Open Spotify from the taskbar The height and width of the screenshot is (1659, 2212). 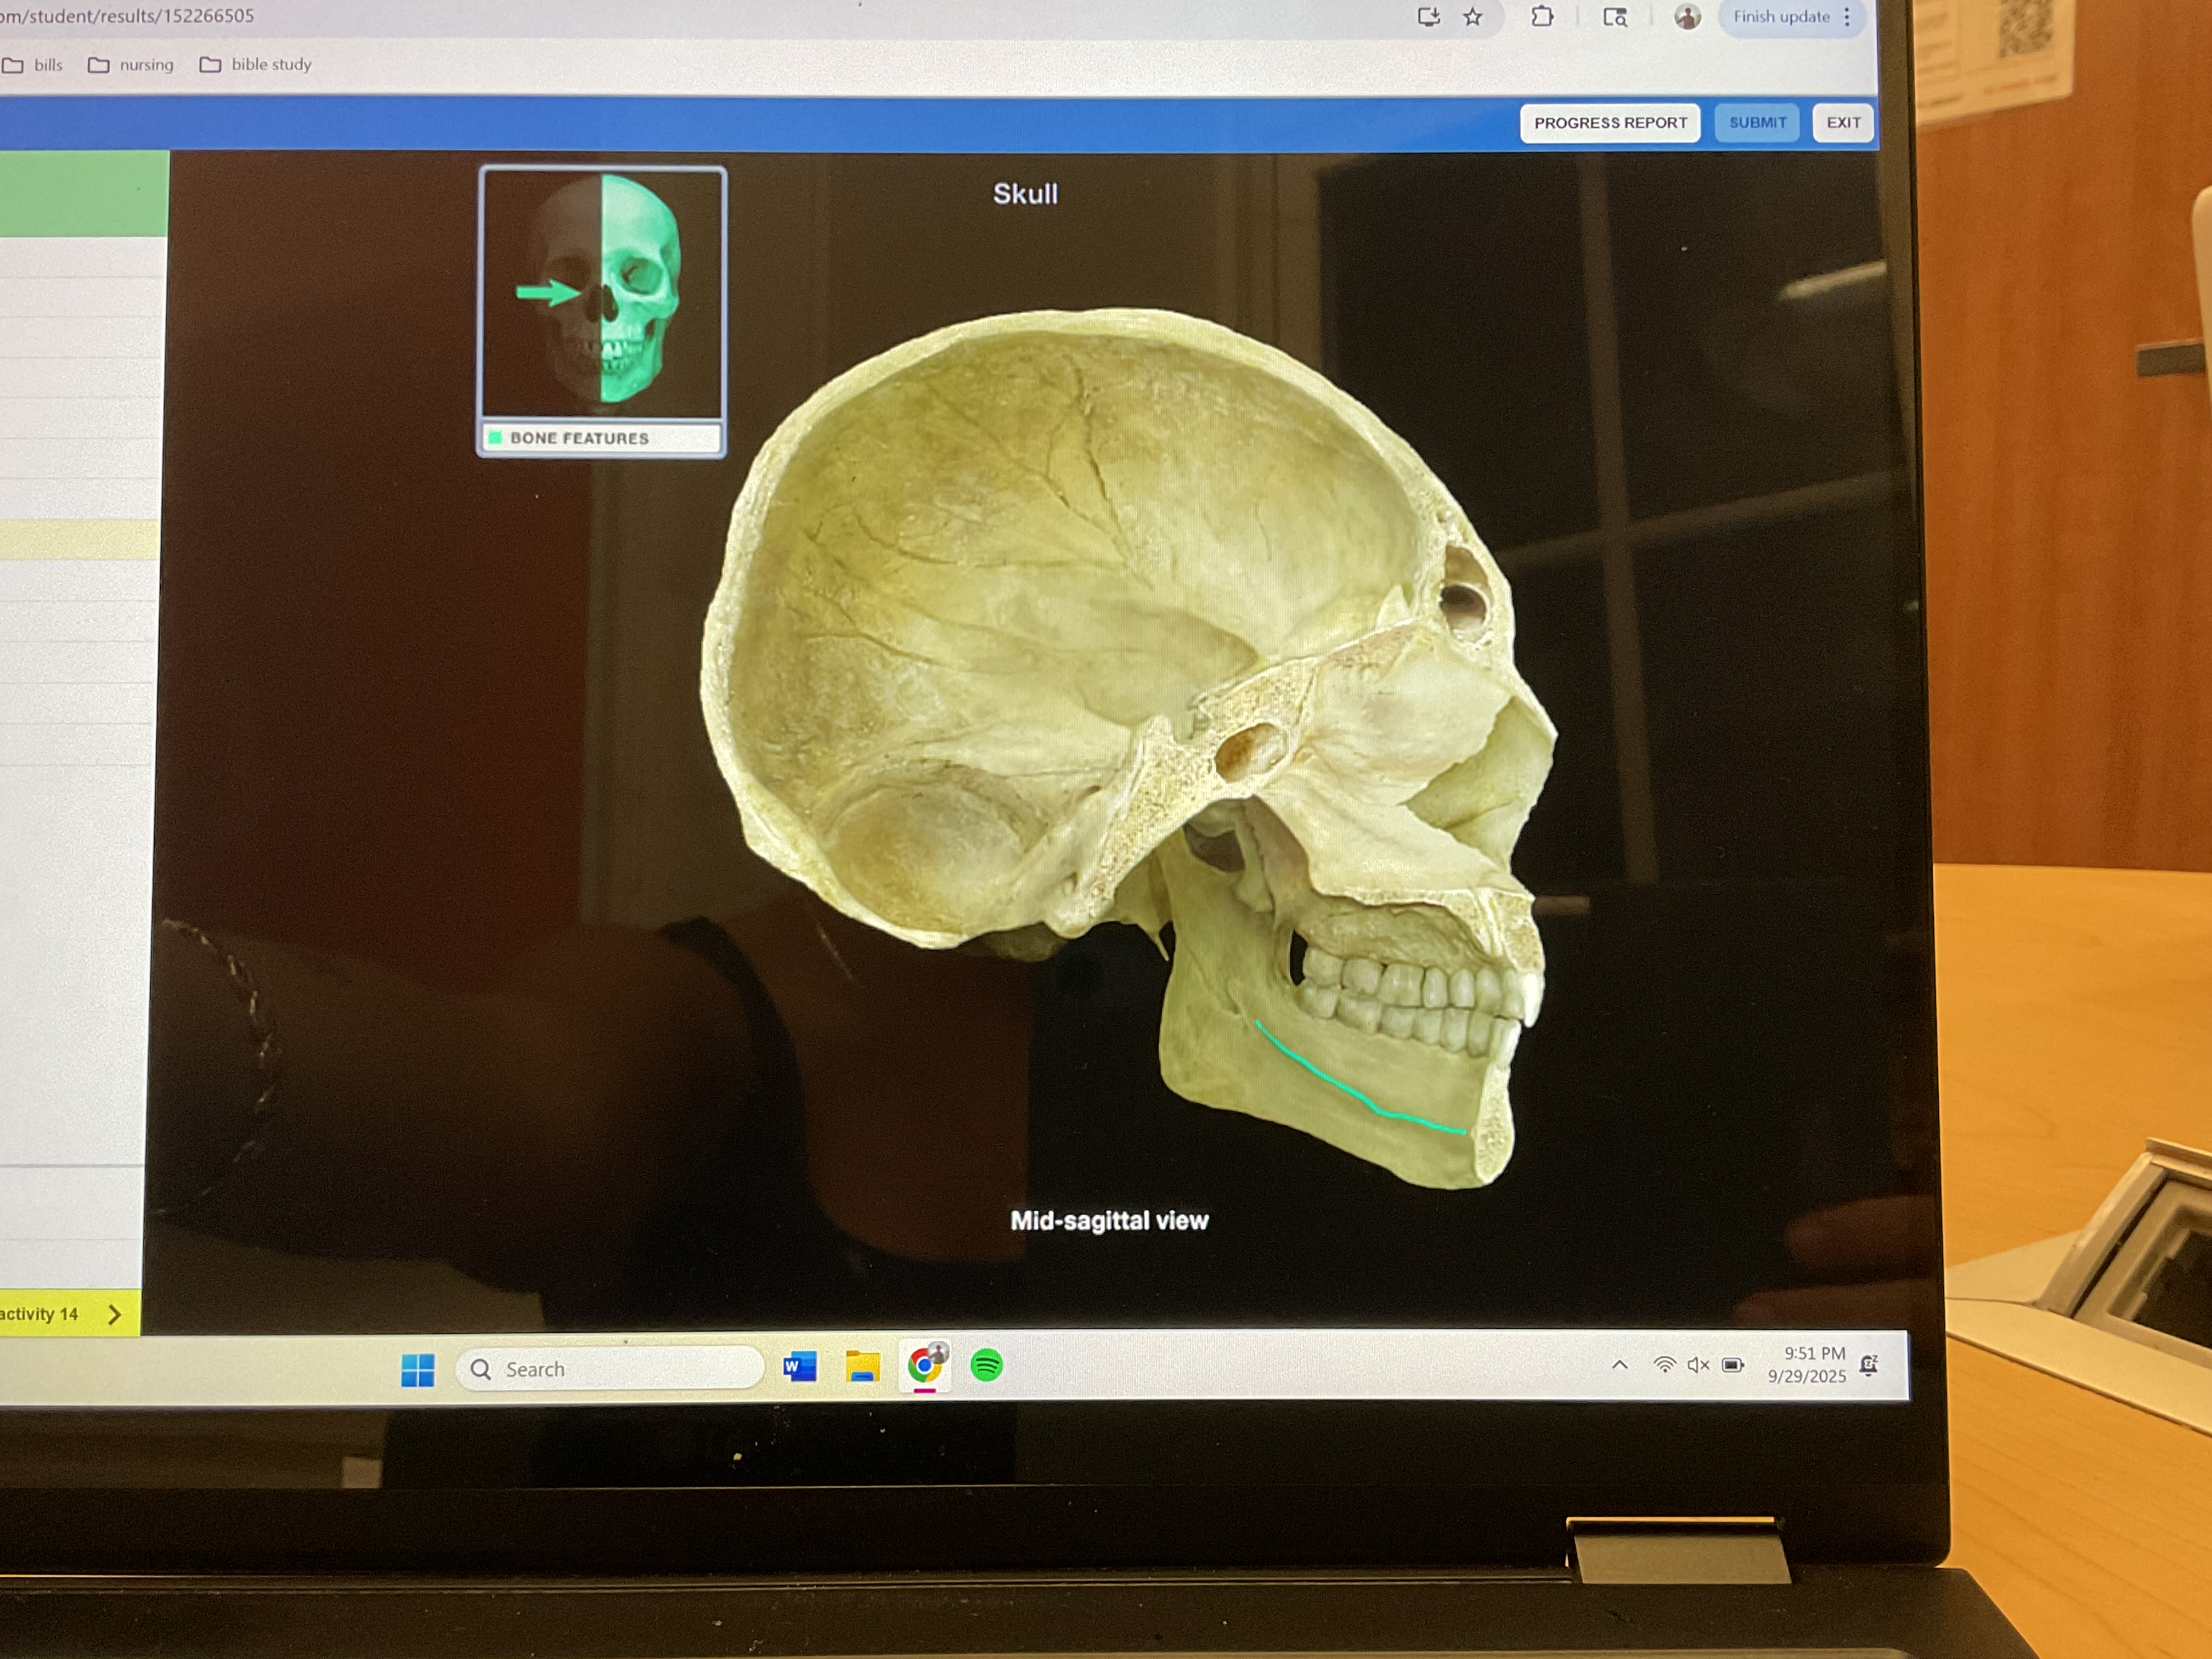click(986, 1365)
